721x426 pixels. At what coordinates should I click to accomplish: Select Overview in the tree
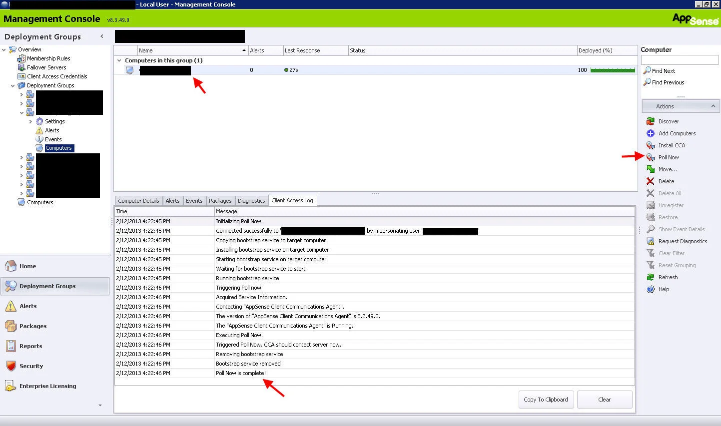pos(29,49)
